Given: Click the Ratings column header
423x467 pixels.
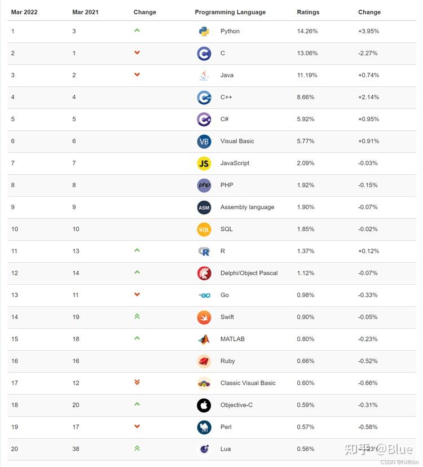Looking at the screenshot, I should [x=308, y=12].
